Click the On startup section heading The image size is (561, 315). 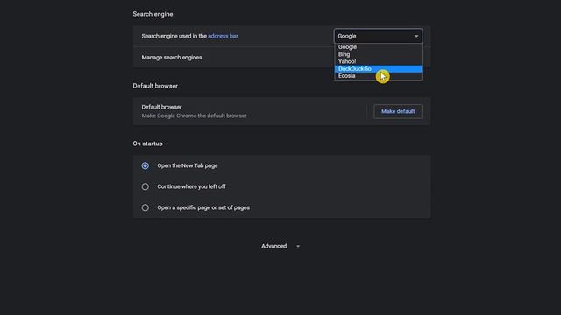tap(148, 143)
